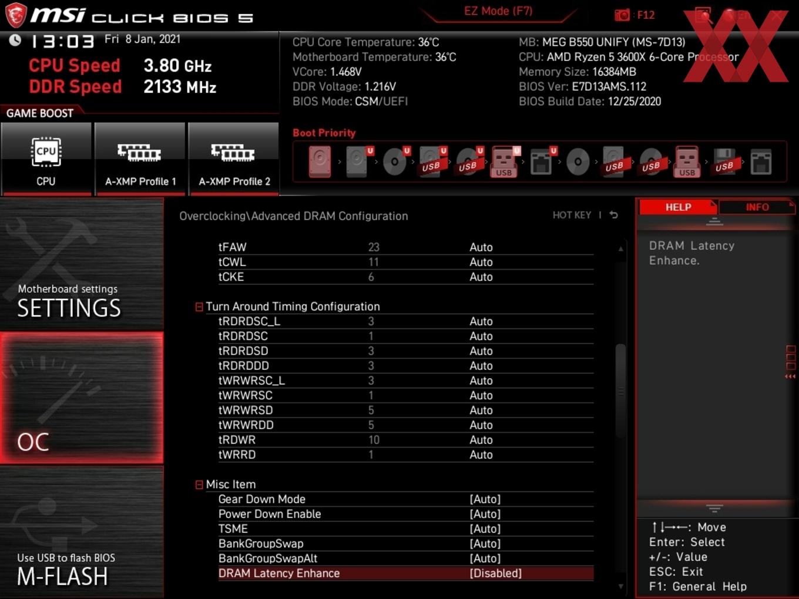Select the USB floppy boot device icon

(724, 161)
